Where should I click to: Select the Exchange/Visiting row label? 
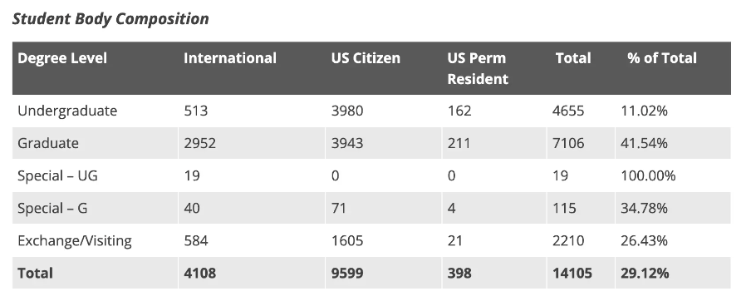click(x=75, y=240)
